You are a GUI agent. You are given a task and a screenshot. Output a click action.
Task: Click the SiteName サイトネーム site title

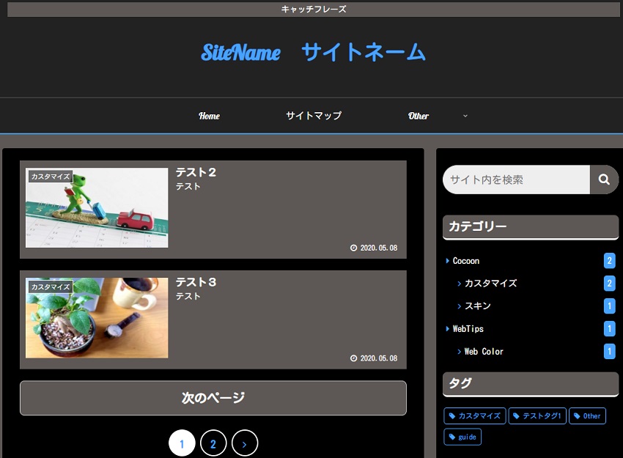[x=313, y=53]
